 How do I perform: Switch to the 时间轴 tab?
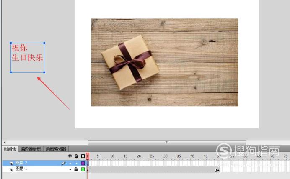coord(10,149)
